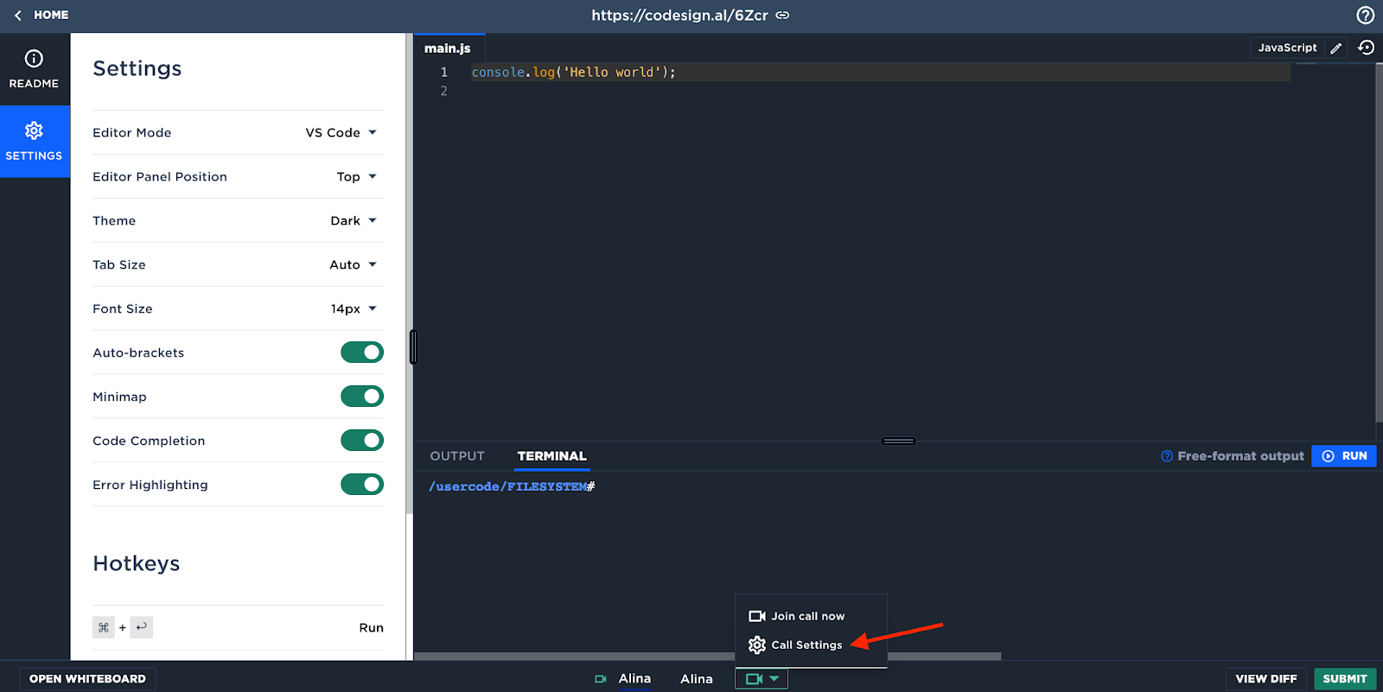Click the RUN button
Viewport: 1383px width, 692px height.
[x=1344, y=456]
